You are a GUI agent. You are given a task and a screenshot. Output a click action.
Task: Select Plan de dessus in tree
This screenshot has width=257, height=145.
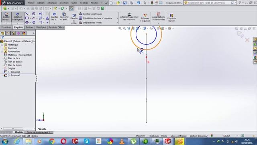click(x=15, y=62)
